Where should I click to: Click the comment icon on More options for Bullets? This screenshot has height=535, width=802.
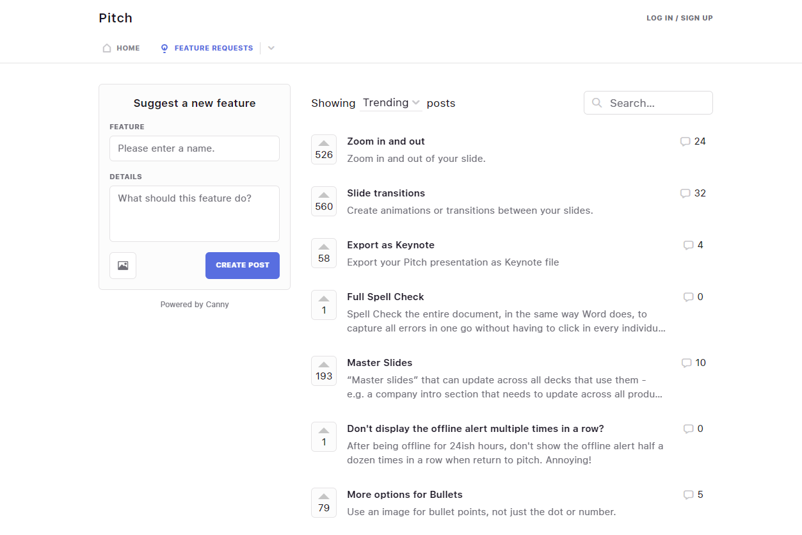point(687,494)
